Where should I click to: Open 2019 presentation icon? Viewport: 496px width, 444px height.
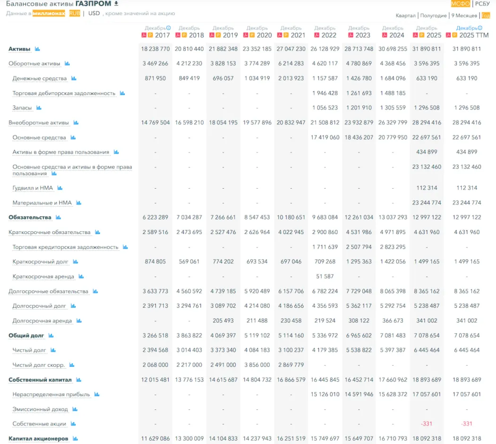pyautogui.click(x=218, y=35)
